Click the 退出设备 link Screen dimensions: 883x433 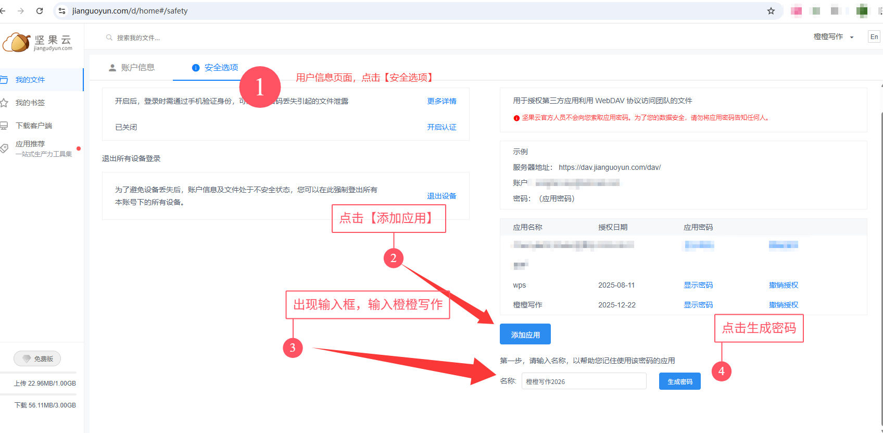(442, 196)
